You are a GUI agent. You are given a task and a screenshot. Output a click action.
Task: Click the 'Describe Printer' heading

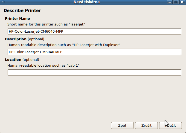click(22, 11)
